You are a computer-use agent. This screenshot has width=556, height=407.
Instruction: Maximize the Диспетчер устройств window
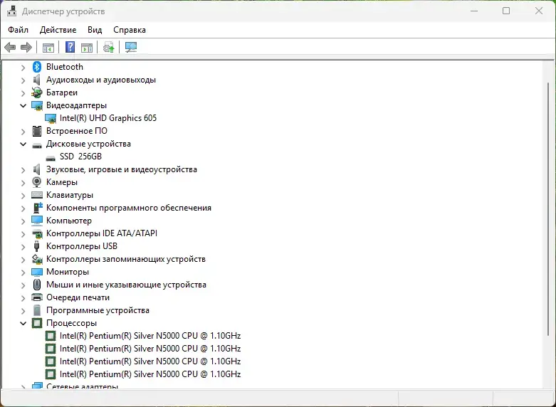[506, 11]
